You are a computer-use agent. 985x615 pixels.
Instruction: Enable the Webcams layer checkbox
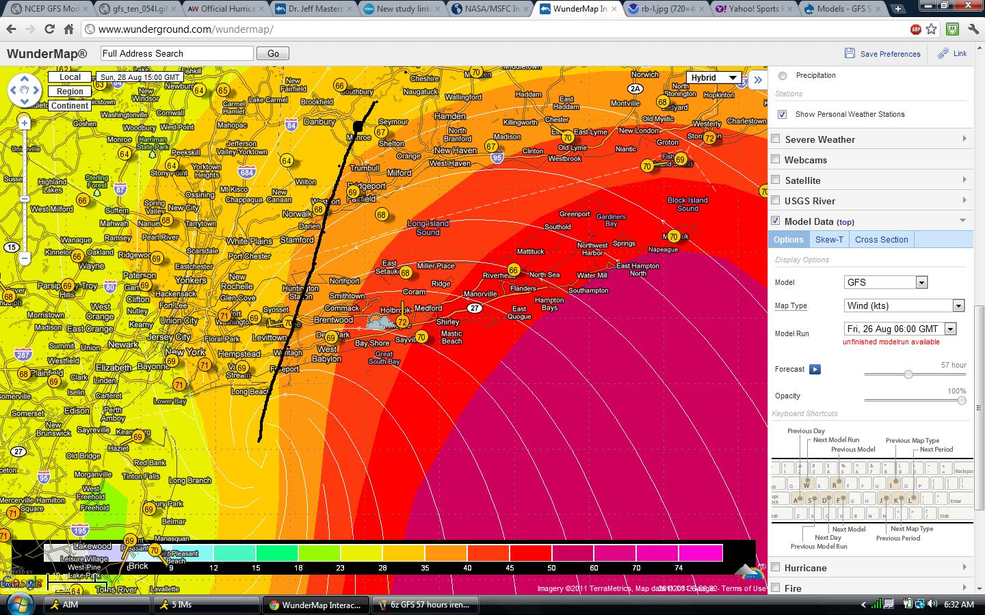point(776,159)
